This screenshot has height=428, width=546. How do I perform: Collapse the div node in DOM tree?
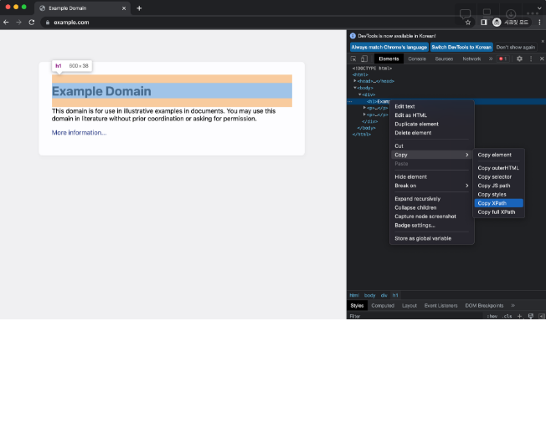360,94
